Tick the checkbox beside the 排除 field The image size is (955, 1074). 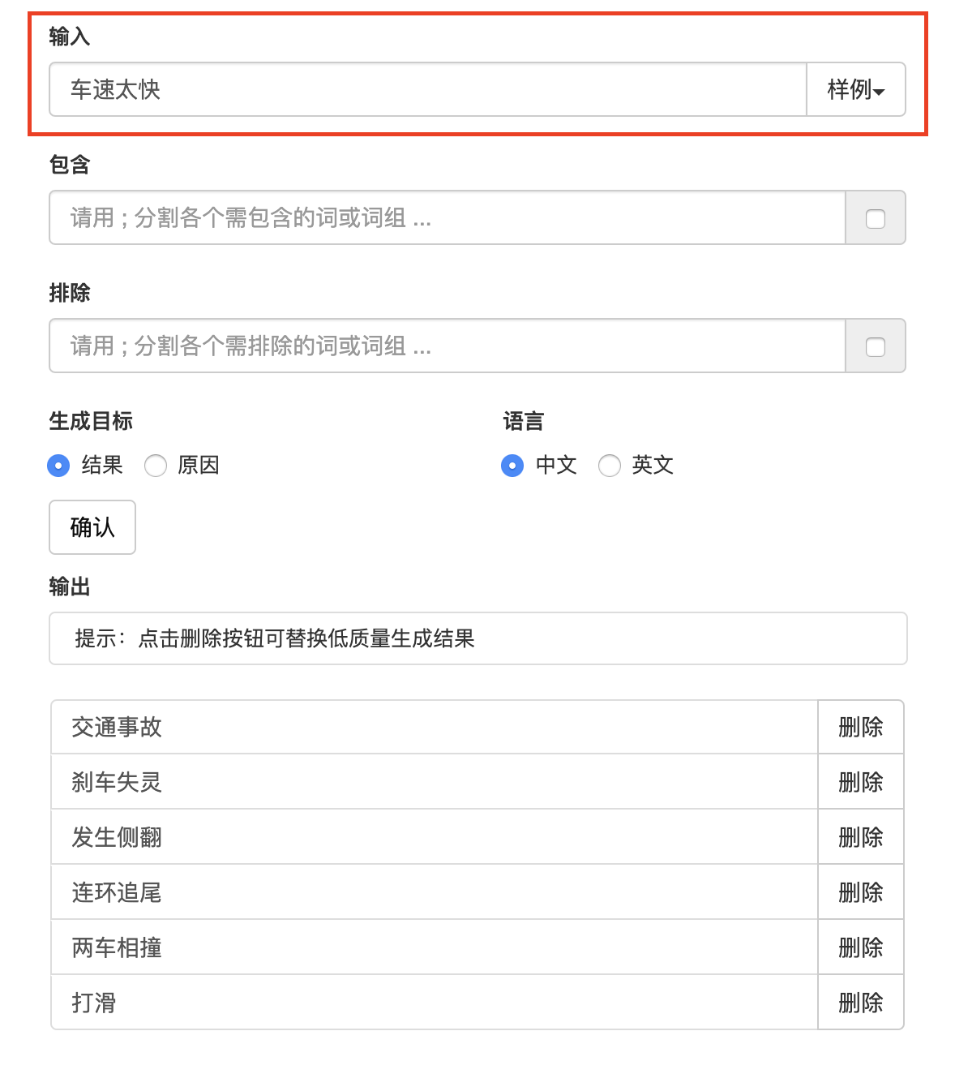click(x=876, y=347)
